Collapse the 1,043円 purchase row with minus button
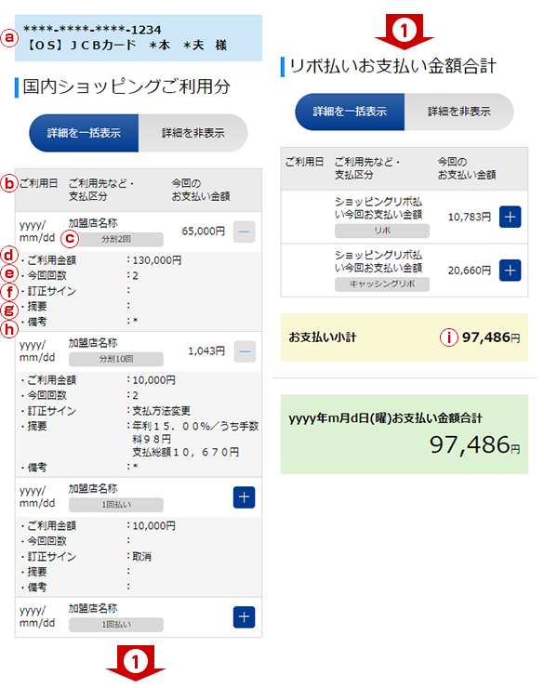 tap(245, 351)
